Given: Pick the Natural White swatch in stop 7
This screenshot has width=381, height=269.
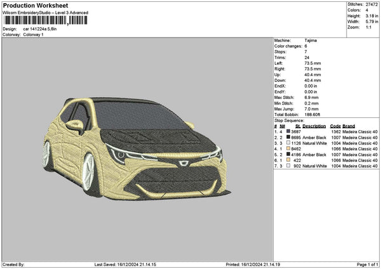Looking at the screenshot, I should (288, 166).
